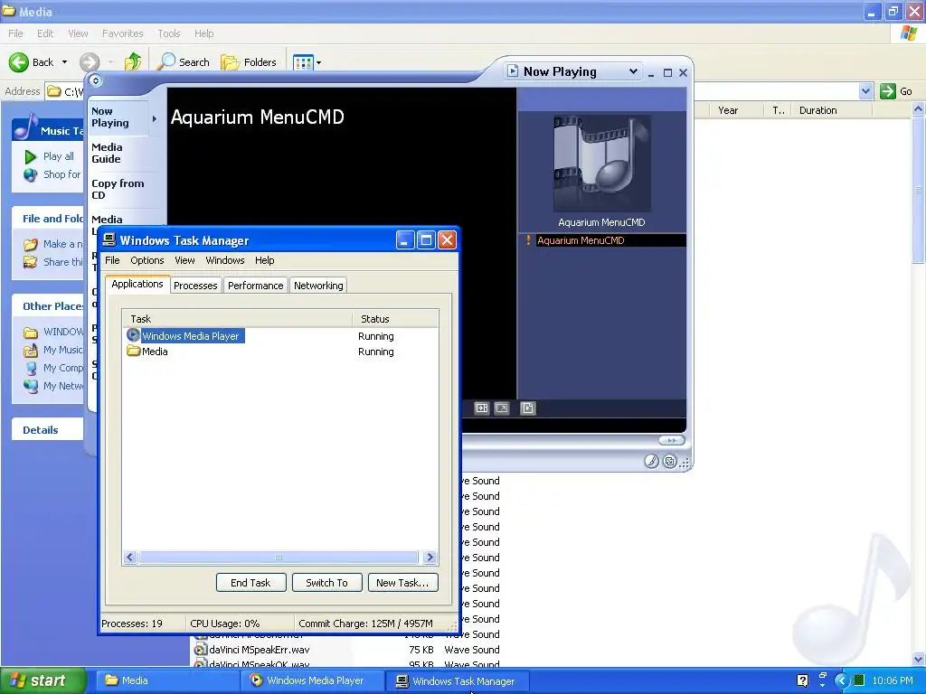Open Copy from CD in Media Player
The height and width of the screenshot is (694, 926).
118,189
